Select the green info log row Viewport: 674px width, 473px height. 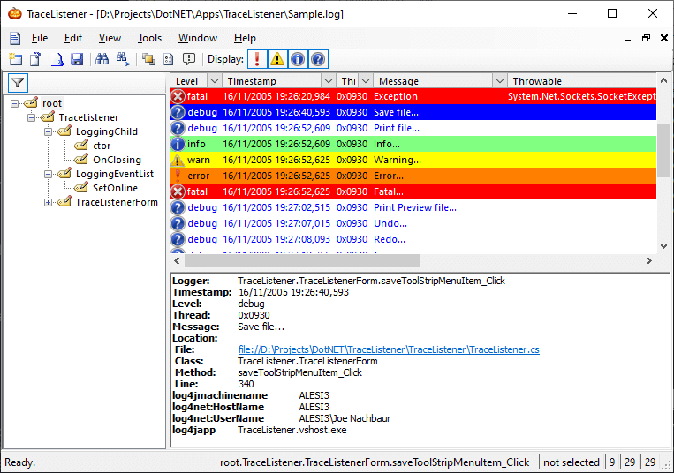pos(353,144)
